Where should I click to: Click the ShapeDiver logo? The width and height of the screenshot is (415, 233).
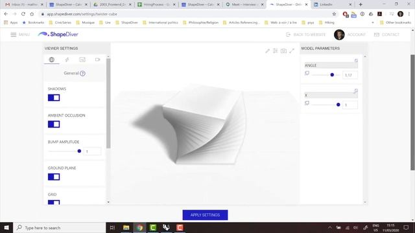coord(58,34)
